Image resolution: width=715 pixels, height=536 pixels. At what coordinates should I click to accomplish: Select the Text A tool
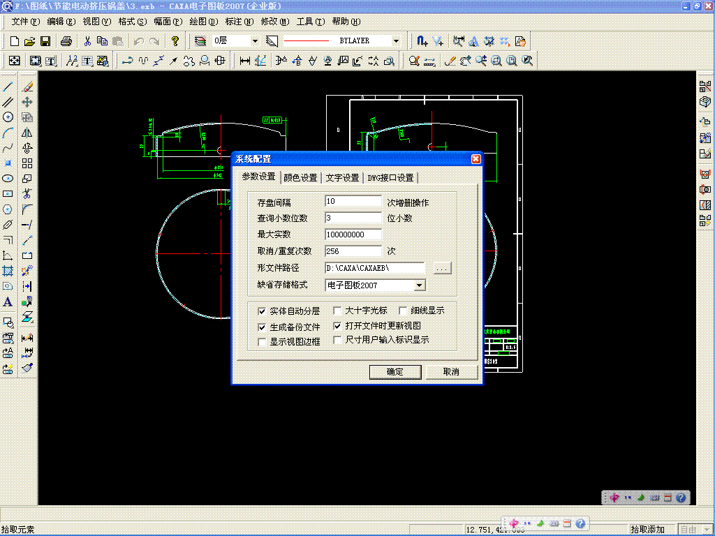tap(8, 301)
